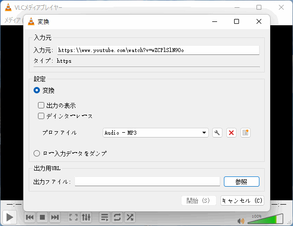Delete selected profile with red X icon
This screenshot has height=226, width=293.
coord(231,133)
